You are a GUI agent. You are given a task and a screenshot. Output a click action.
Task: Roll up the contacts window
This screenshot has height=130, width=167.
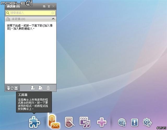click(x=49, y=7)
